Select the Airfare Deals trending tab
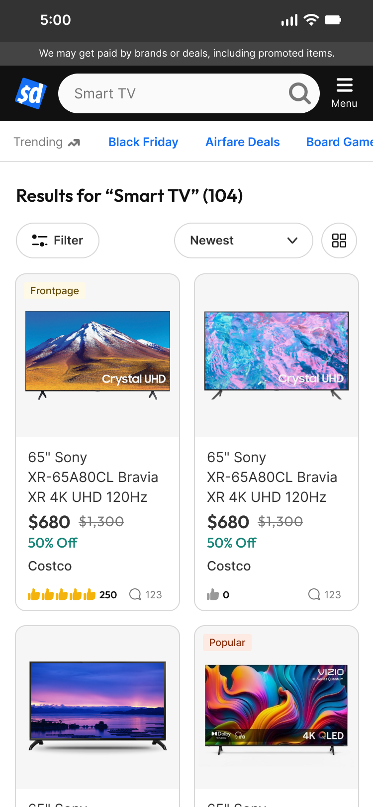The image size is (373, 807). (x=243, y=142)
